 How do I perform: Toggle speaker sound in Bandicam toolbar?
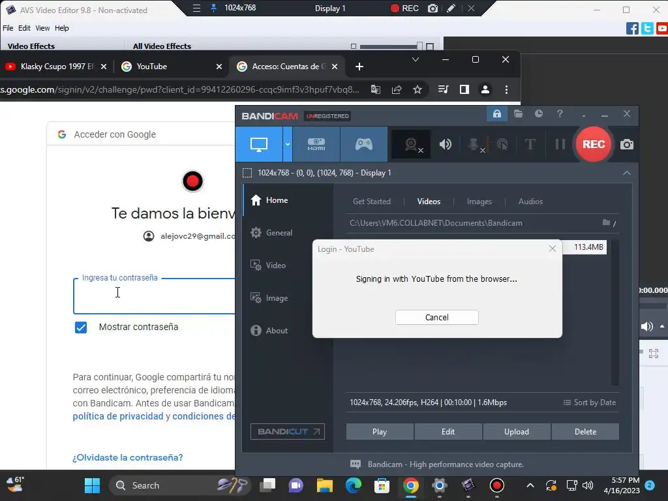pos(445,144)
